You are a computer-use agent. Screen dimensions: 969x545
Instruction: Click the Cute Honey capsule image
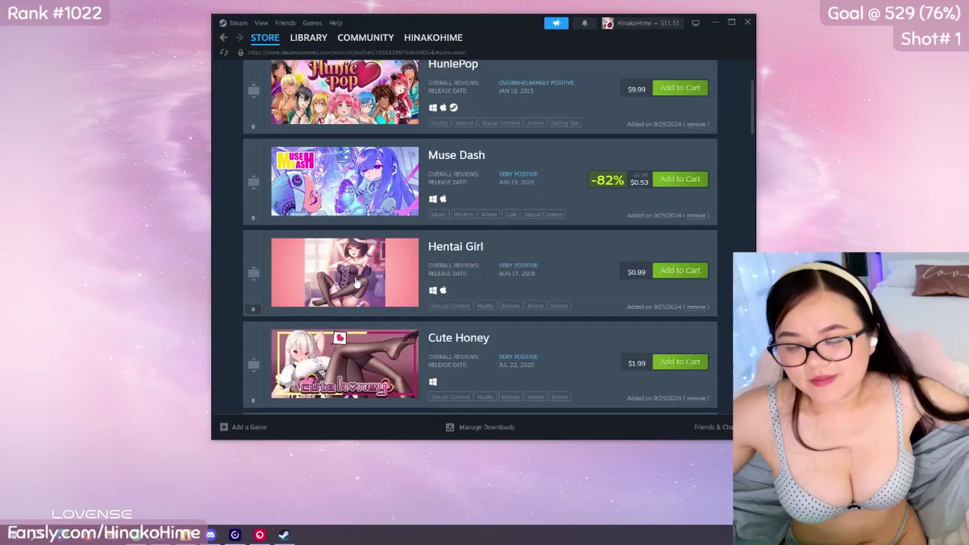[x=345, y=364]
